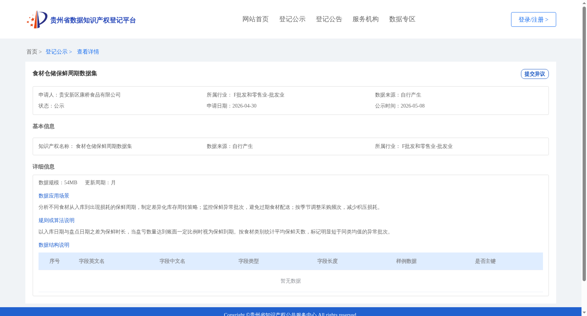Open 贵州省数据知识产权登记平台 site title
Image resolution: width=587 pixels, height=316 pixels.
pos(93,21)
